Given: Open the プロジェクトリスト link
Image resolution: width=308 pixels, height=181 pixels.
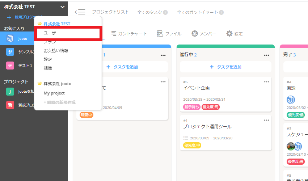Looking at the screenshot, I should tap(110, 12).
